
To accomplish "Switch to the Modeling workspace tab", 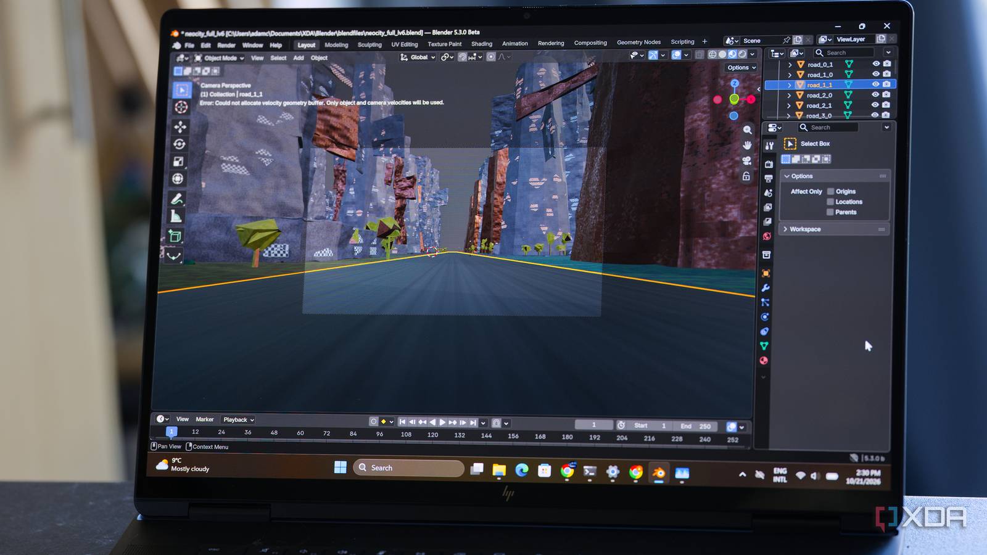I will [336, 45].
